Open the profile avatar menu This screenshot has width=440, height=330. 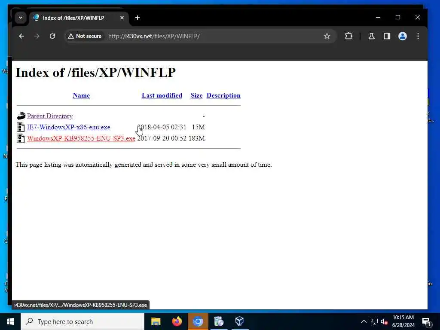coord(402,36)
